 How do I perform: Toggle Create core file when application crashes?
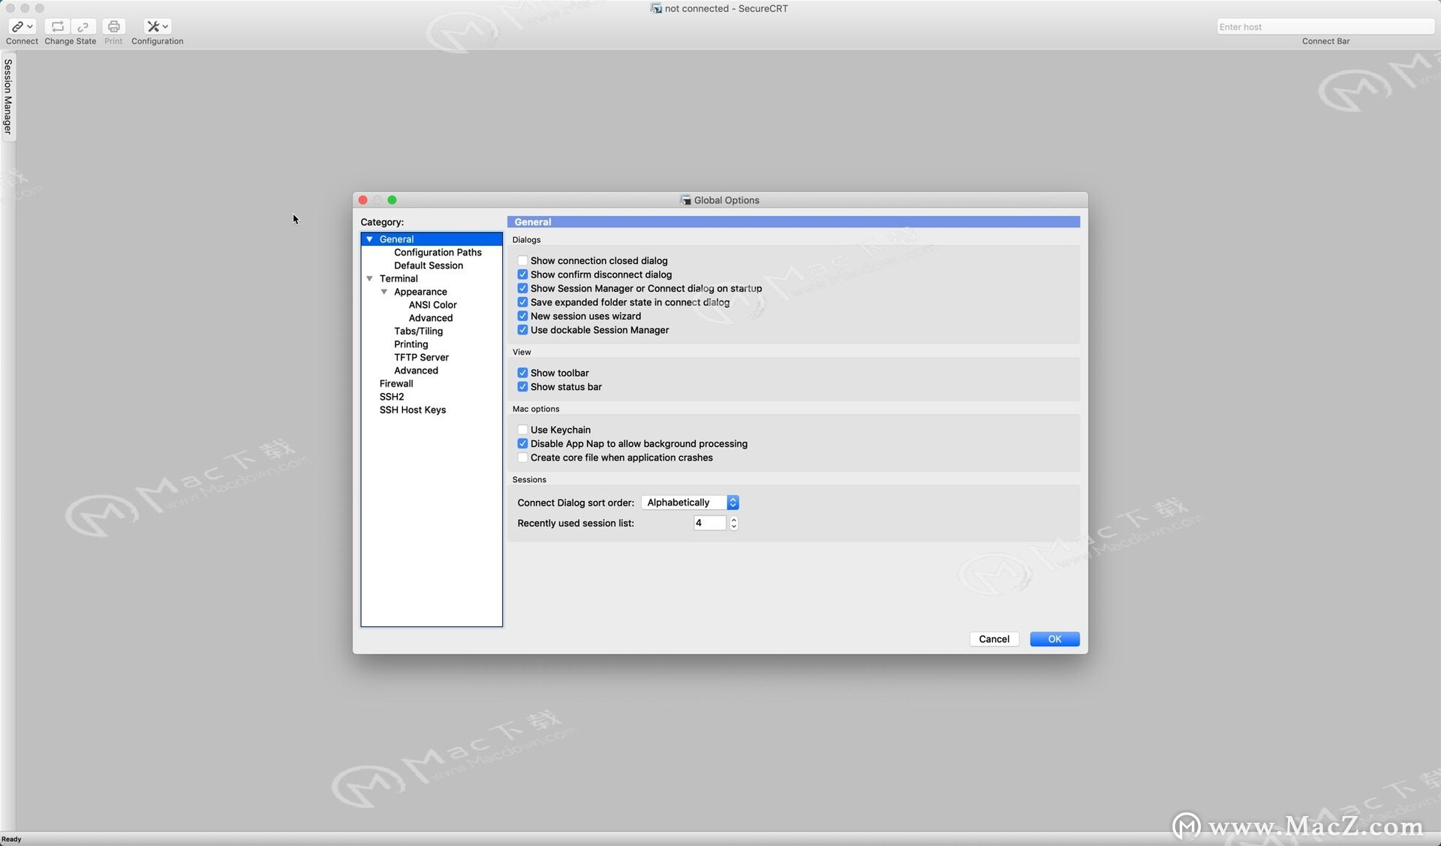point(522,457)
